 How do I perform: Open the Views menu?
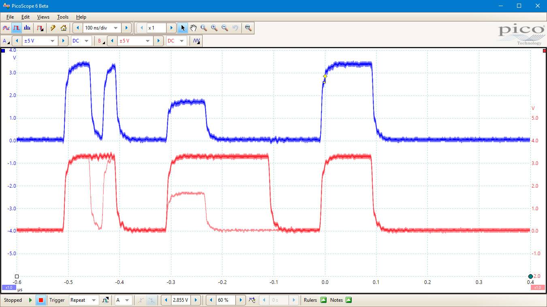[x=43, y=17]
